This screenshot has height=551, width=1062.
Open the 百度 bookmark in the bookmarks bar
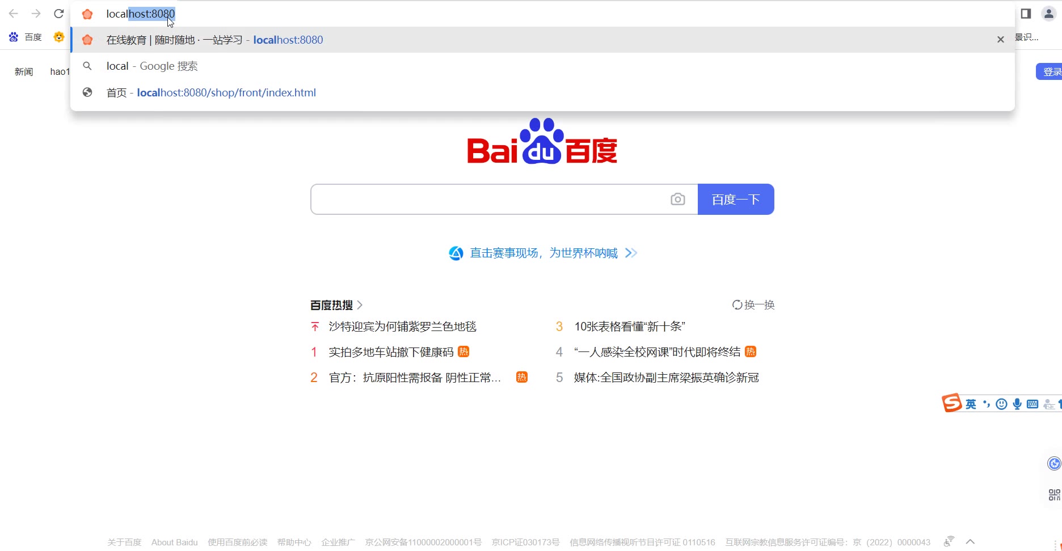pyautogui.click(x=26, y=37)
